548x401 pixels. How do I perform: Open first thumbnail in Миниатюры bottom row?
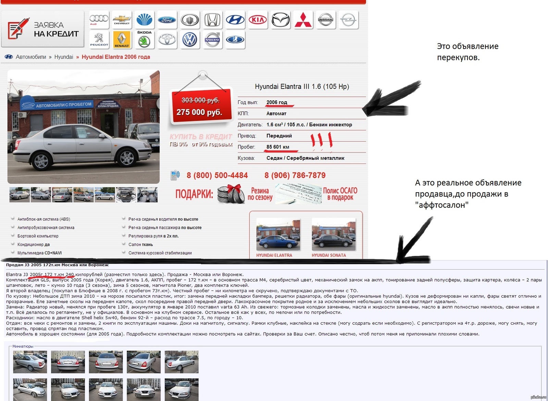click(30, 389)
